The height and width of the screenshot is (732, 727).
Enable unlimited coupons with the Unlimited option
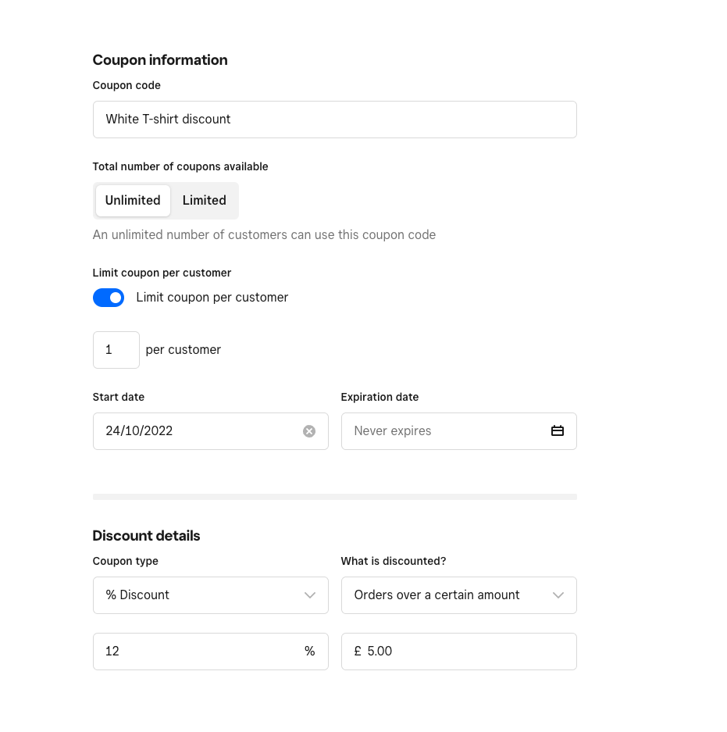(x=133, y=200)
